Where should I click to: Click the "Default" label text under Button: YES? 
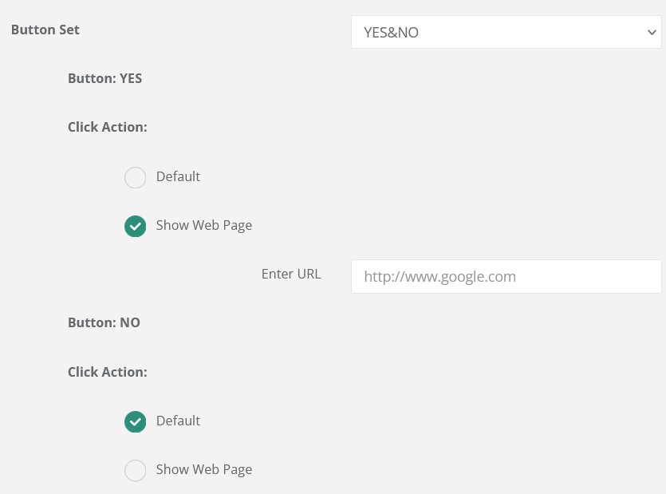pos(178,176)
